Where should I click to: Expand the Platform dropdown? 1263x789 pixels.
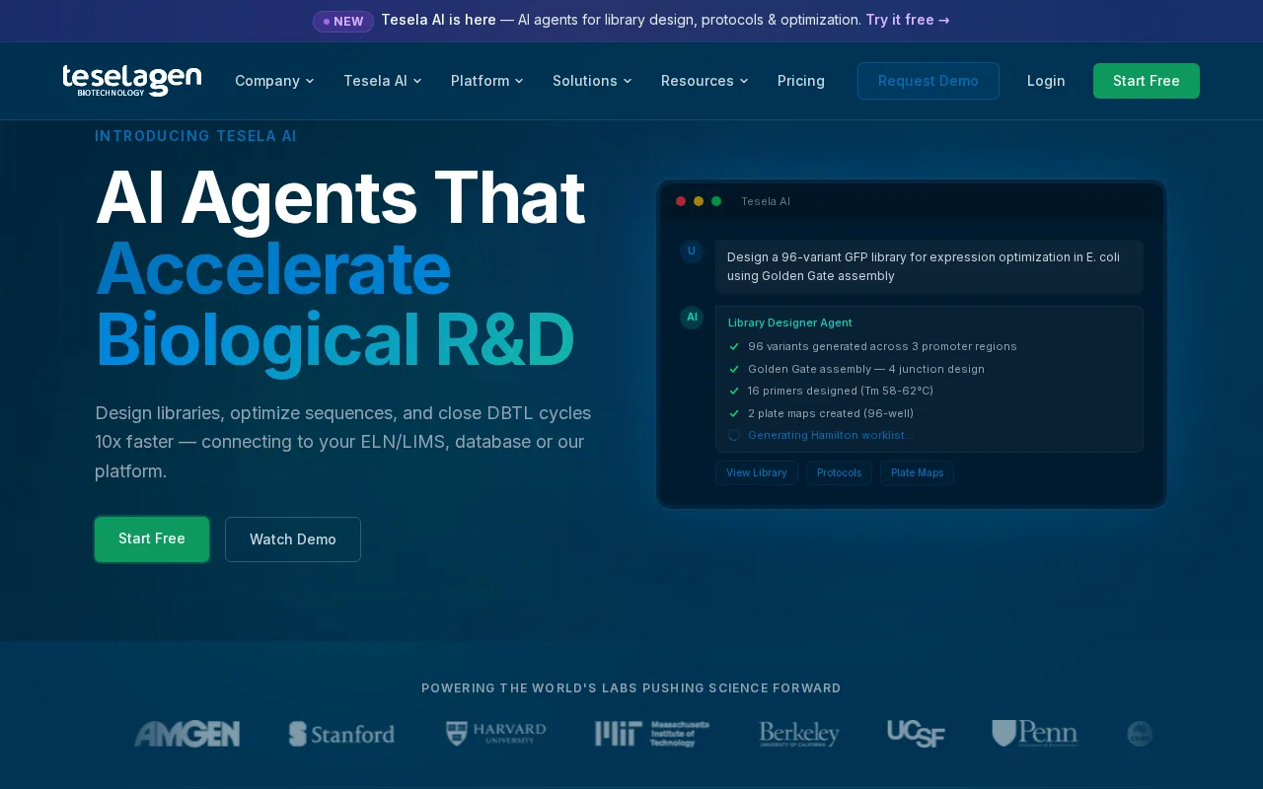(x=487, y=81)
